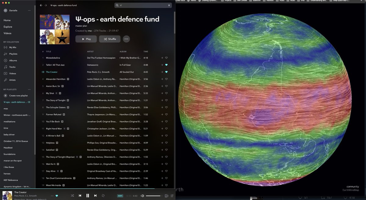Click the now playing album art thumbnail

tap(7, 195)
